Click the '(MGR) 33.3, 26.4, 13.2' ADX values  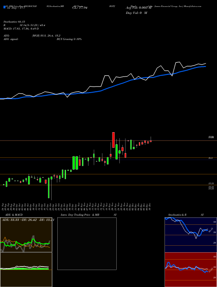(46, 36)
